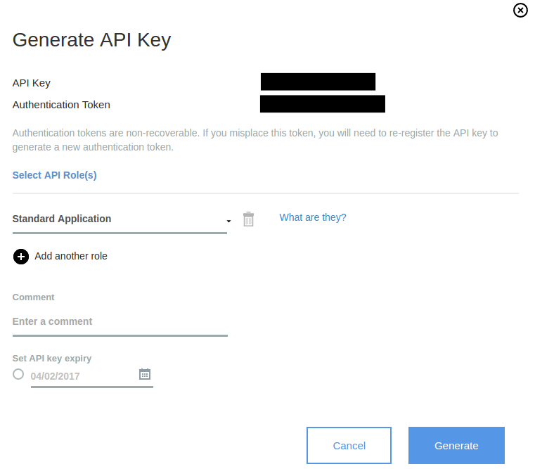Image resolution: width=535 pixels, height=469 pixels.
Task: Select the redacted API Key value
Action: [x=318, y=82]
